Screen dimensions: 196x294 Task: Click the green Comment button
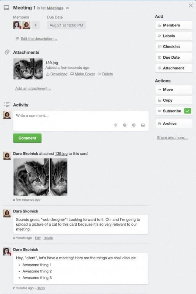pyautogui.click(x=27, y=138)
